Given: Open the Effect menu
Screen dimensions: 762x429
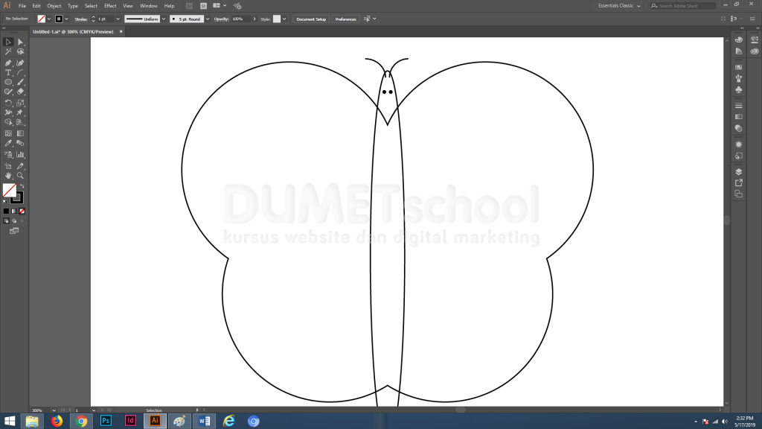Looking at the screenshot, I should (110, 6).
